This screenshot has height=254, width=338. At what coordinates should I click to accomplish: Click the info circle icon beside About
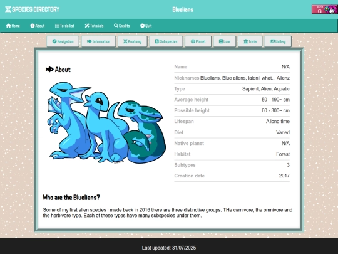pyautogui.click(x=33, y=26)
